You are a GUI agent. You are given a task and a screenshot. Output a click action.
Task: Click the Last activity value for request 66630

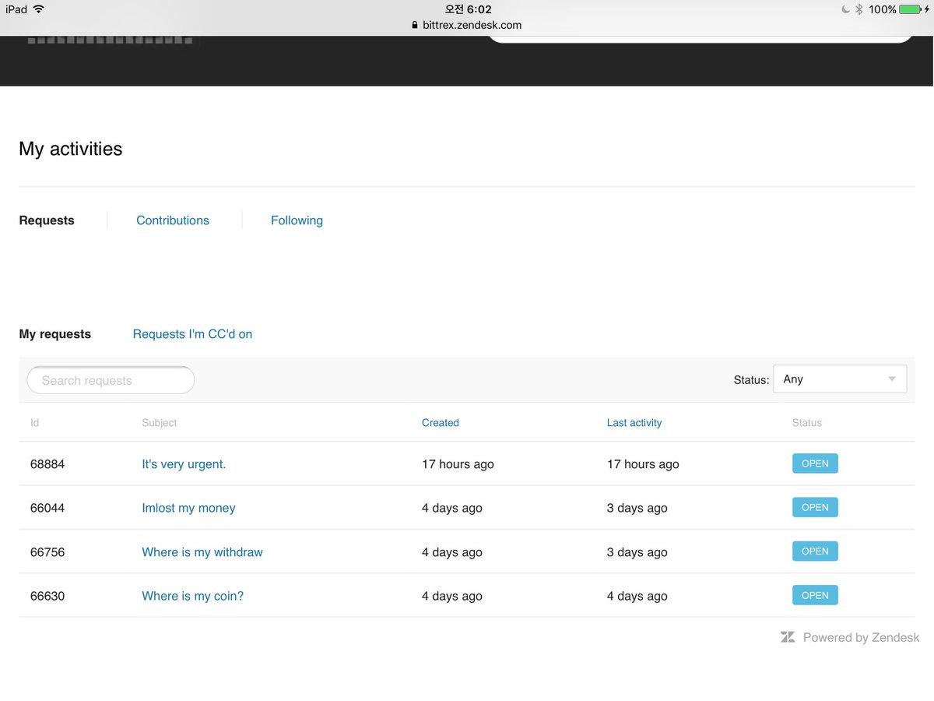[637, 596]
